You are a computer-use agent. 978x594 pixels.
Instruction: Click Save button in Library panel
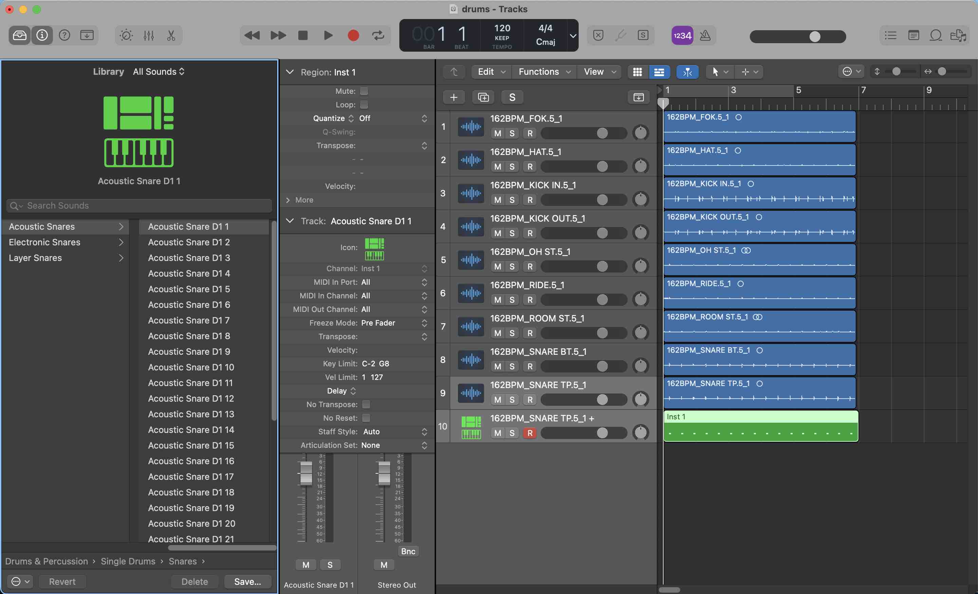coord(248,581)
